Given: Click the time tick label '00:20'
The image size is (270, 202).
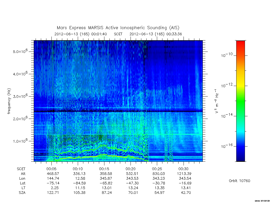Looking at the screenshot, I should tap(131, 169).
